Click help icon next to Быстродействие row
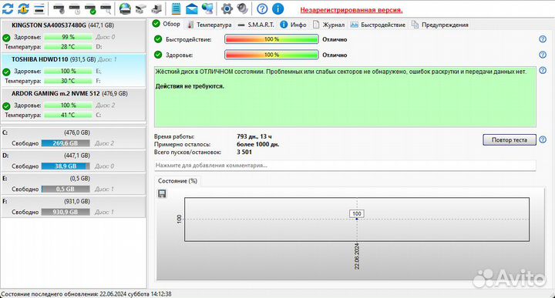The image size is (555, 298). (543, 39)
